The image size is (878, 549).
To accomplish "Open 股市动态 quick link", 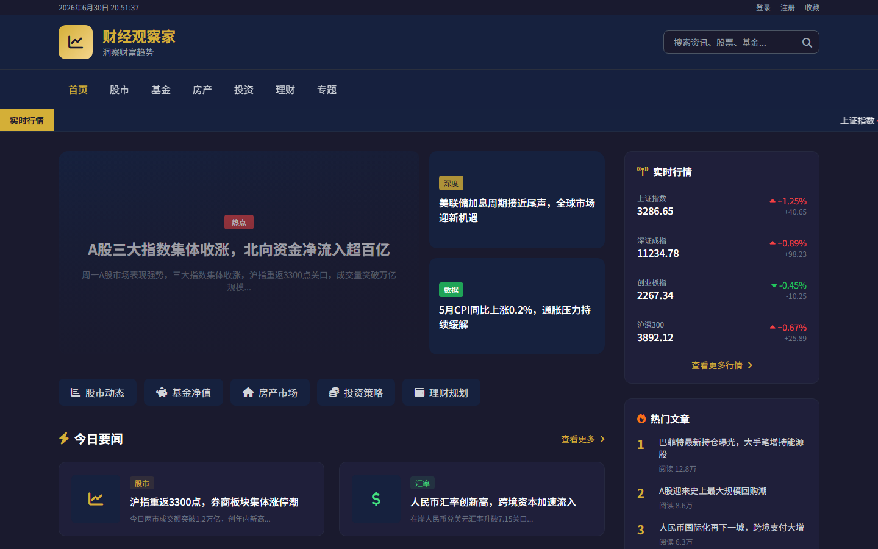I will [98, 393].
